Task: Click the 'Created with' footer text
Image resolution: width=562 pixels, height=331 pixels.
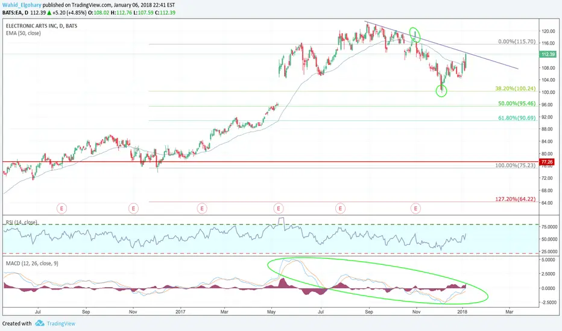Action: (17, 324)
